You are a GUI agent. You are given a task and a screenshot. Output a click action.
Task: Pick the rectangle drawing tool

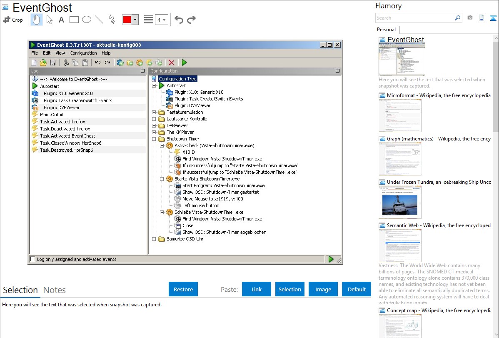(x=74, y=20)
